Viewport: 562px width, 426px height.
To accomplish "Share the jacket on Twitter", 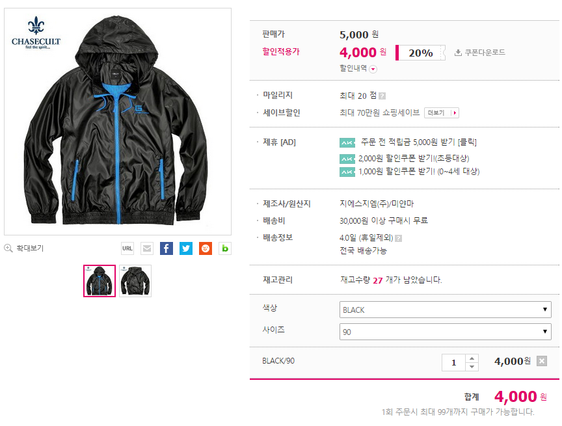I will click(x=186, y=248).
